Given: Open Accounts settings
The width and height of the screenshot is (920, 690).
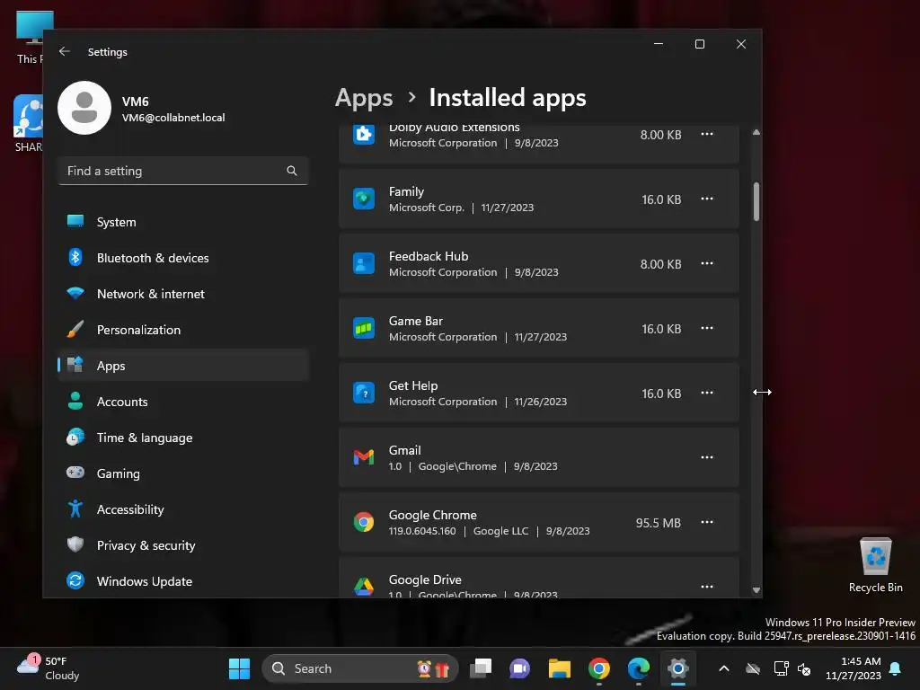Looking at the screenshot, I should [x=183, y=402].
